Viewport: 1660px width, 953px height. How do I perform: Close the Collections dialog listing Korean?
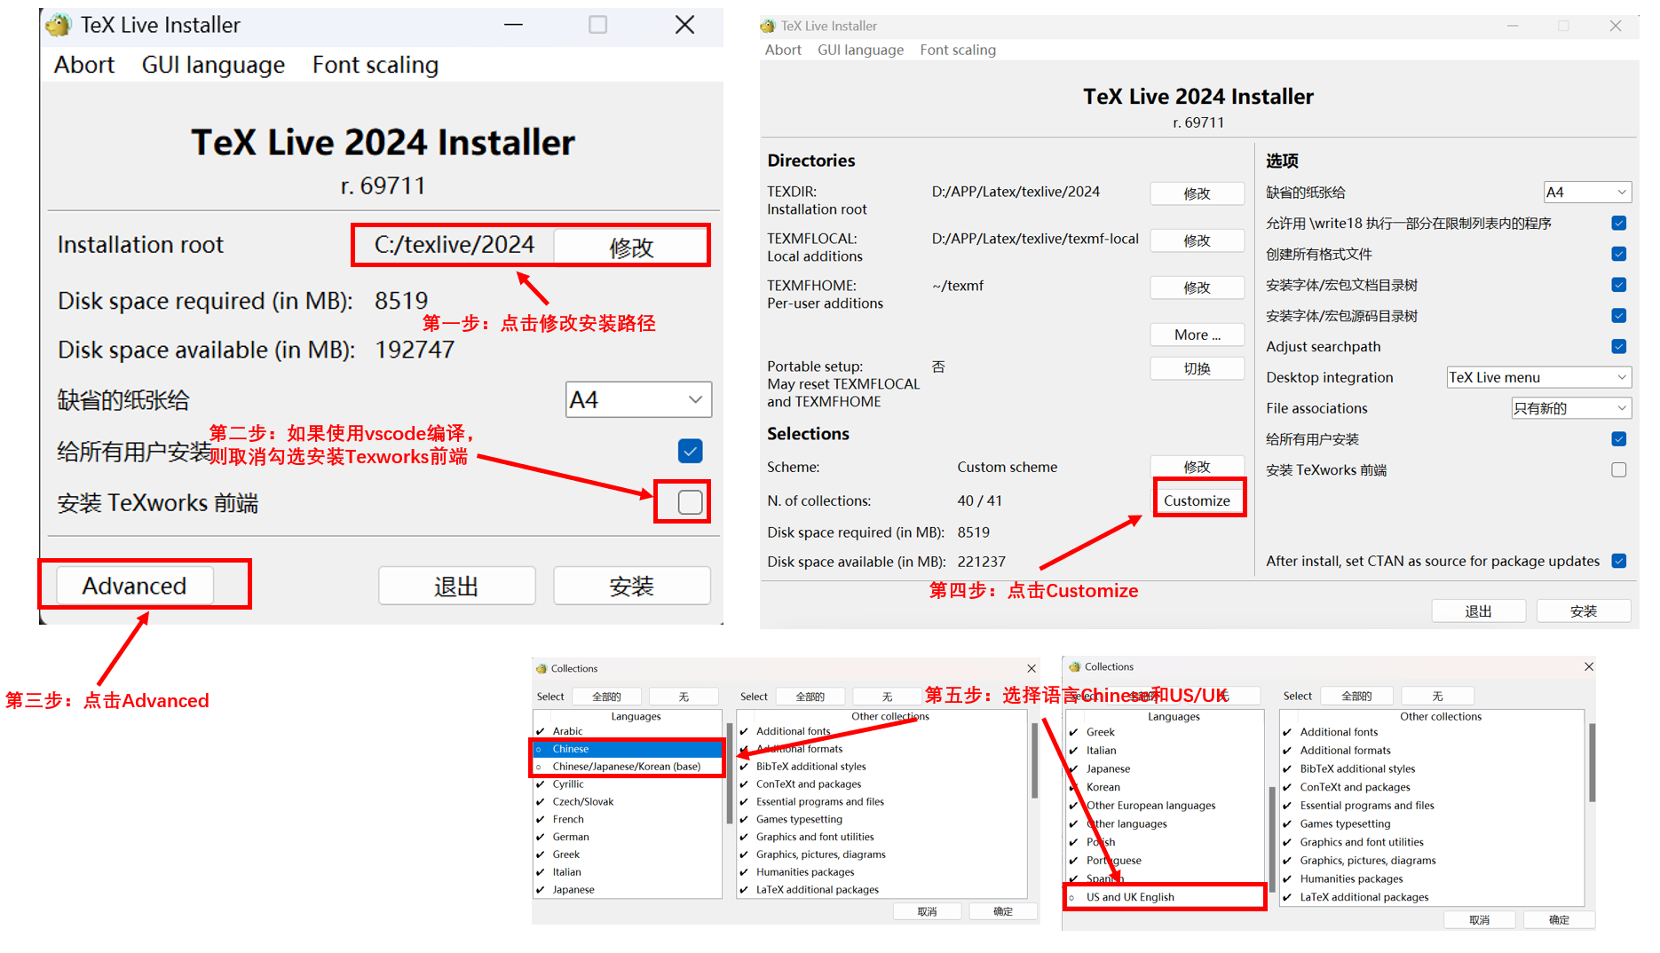click(x=1589, y=666)
